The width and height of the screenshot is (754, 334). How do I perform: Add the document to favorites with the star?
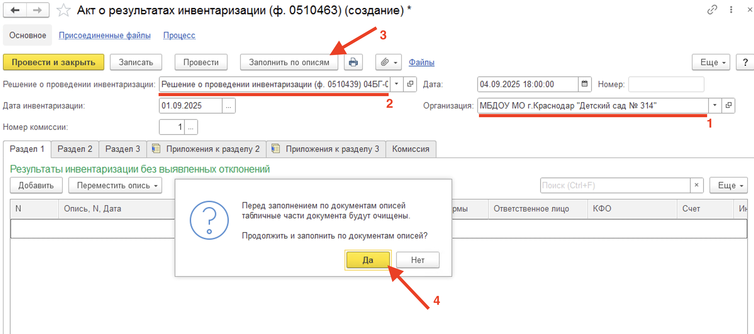[x=63, y=10]
